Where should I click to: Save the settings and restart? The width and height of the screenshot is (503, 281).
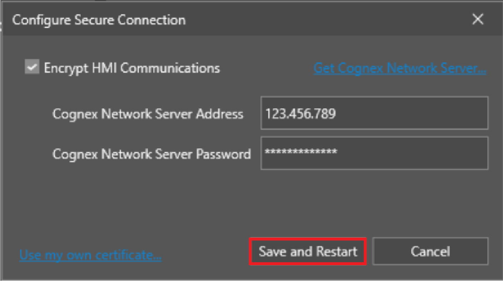pyautogui.click(x=308, y=251)
